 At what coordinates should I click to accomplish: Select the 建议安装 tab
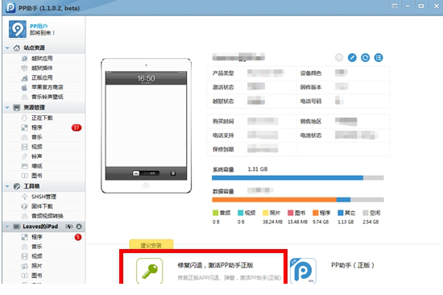point(151,245)
